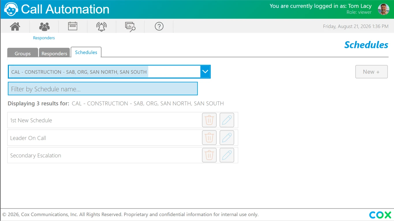
Task: Focus the Filter by Schedule name field
Action: pos(103,89)
